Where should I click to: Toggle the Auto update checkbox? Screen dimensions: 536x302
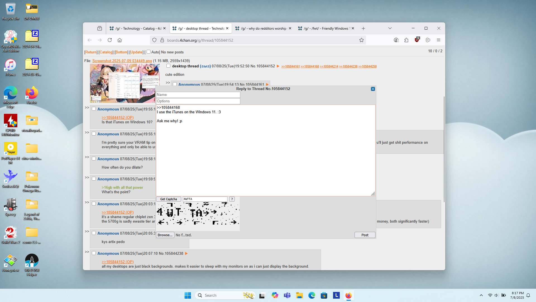pyautogui.click(x=149, y=52)
